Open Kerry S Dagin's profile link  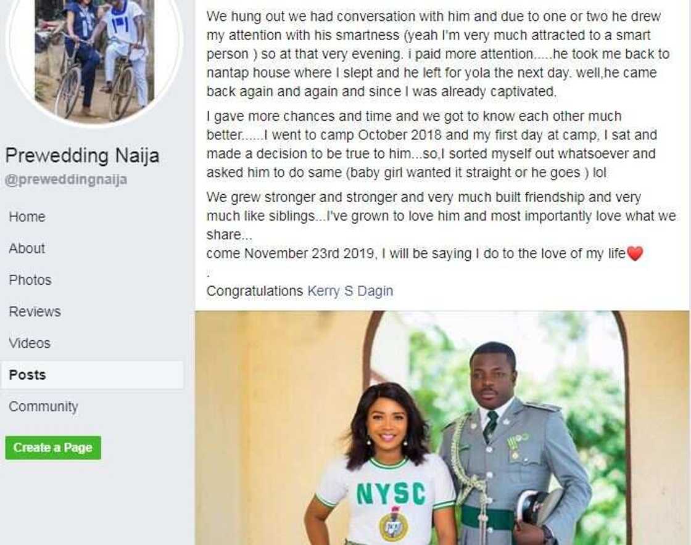[x=350, y=291]
